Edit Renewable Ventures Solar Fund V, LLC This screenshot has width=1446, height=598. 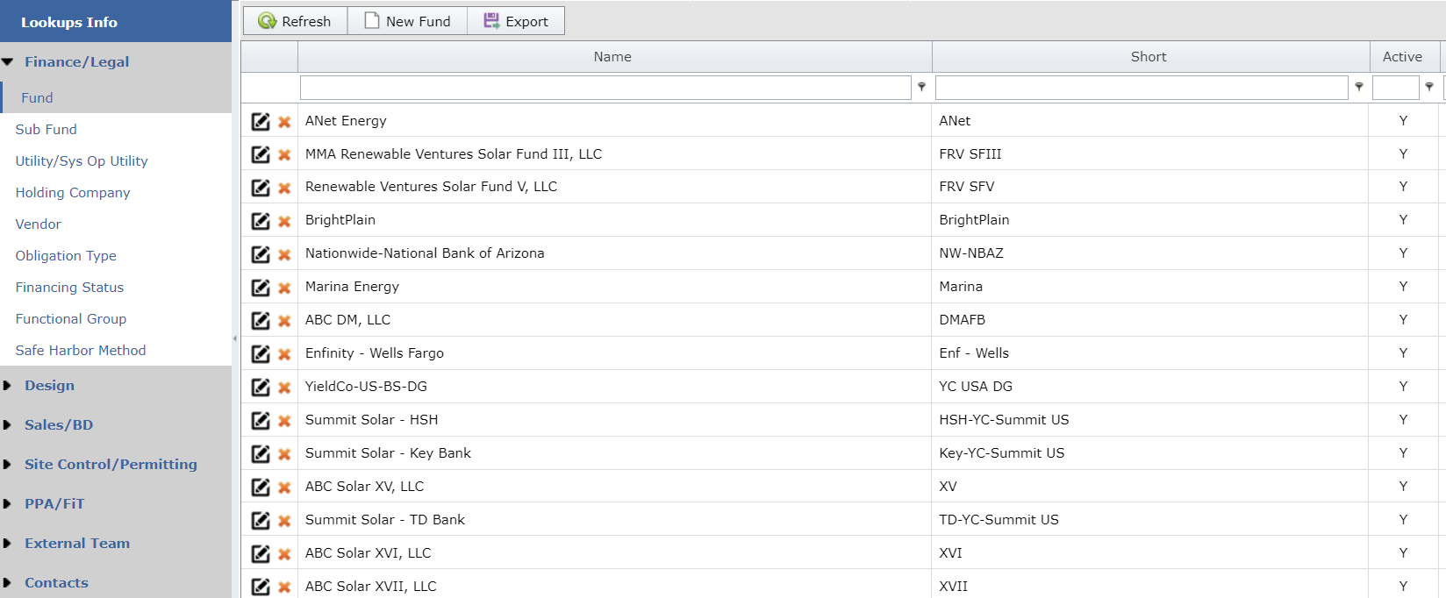pos(261,188)
